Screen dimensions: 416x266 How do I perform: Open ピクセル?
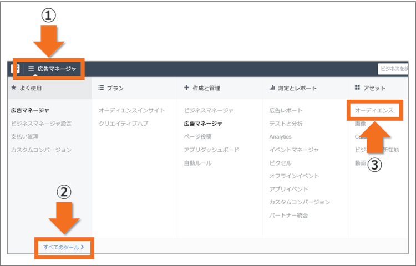click(x=280, y=163)
